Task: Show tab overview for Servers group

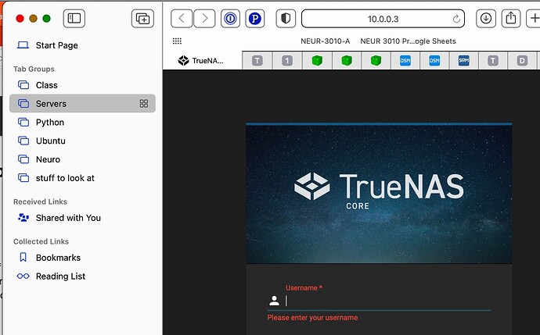Action: click(144, 103)
